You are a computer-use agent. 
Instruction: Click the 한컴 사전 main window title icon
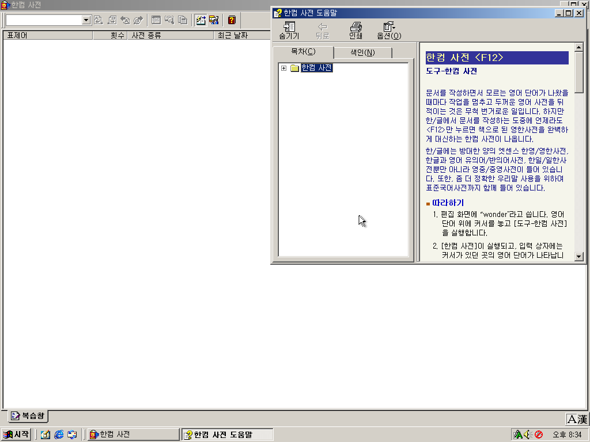[x=5, y=5]
